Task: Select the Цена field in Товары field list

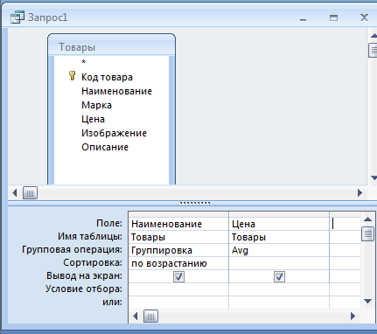Action: [x=93, y=119]
